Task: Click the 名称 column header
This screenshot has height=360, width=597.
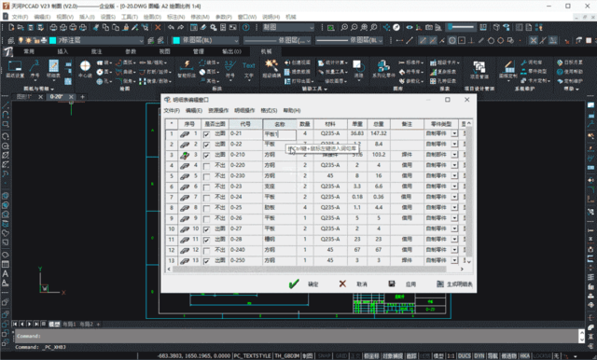Action: (280, 124)
